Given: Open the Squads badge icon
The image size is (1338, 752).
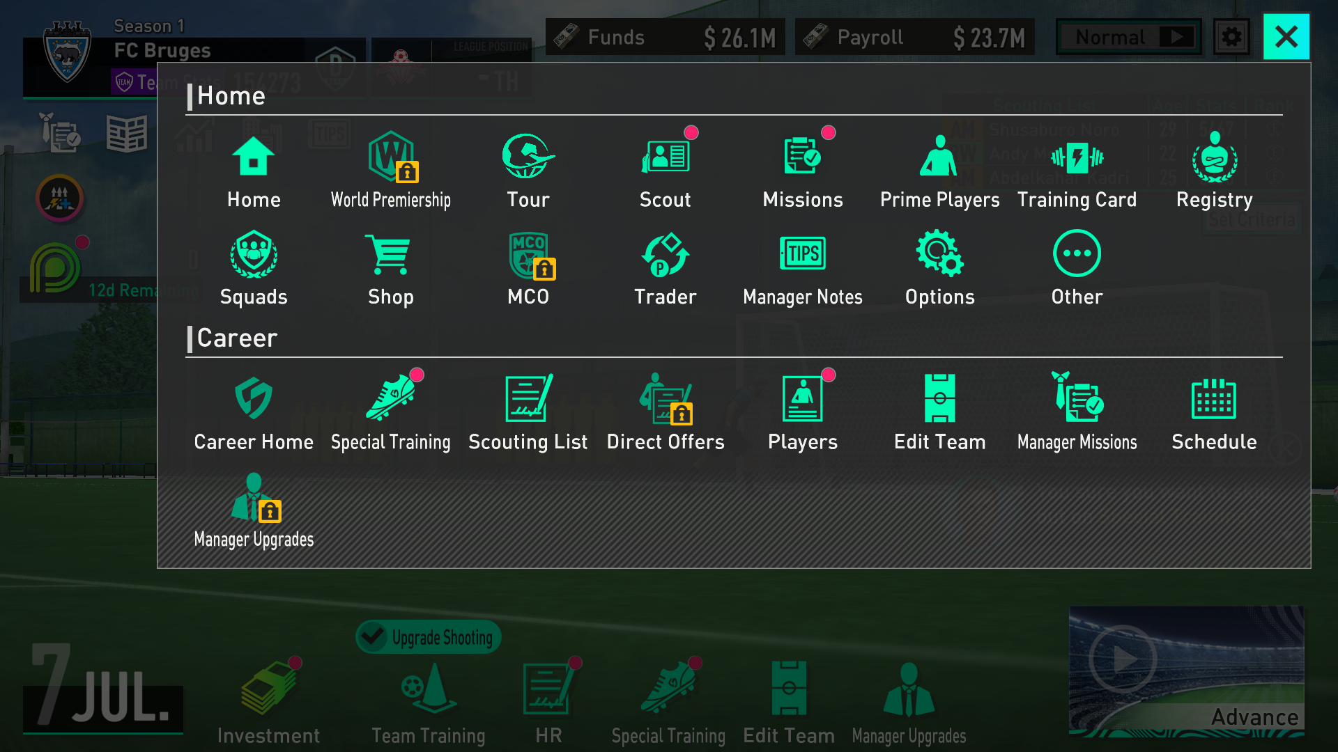Looking at the screenshot, I should pos(254,254).
